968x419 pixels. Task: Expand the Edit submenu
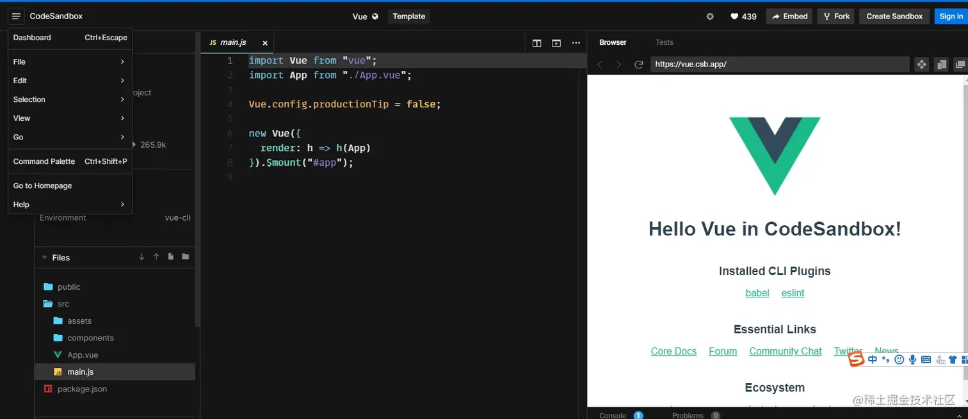click(70, 81)
